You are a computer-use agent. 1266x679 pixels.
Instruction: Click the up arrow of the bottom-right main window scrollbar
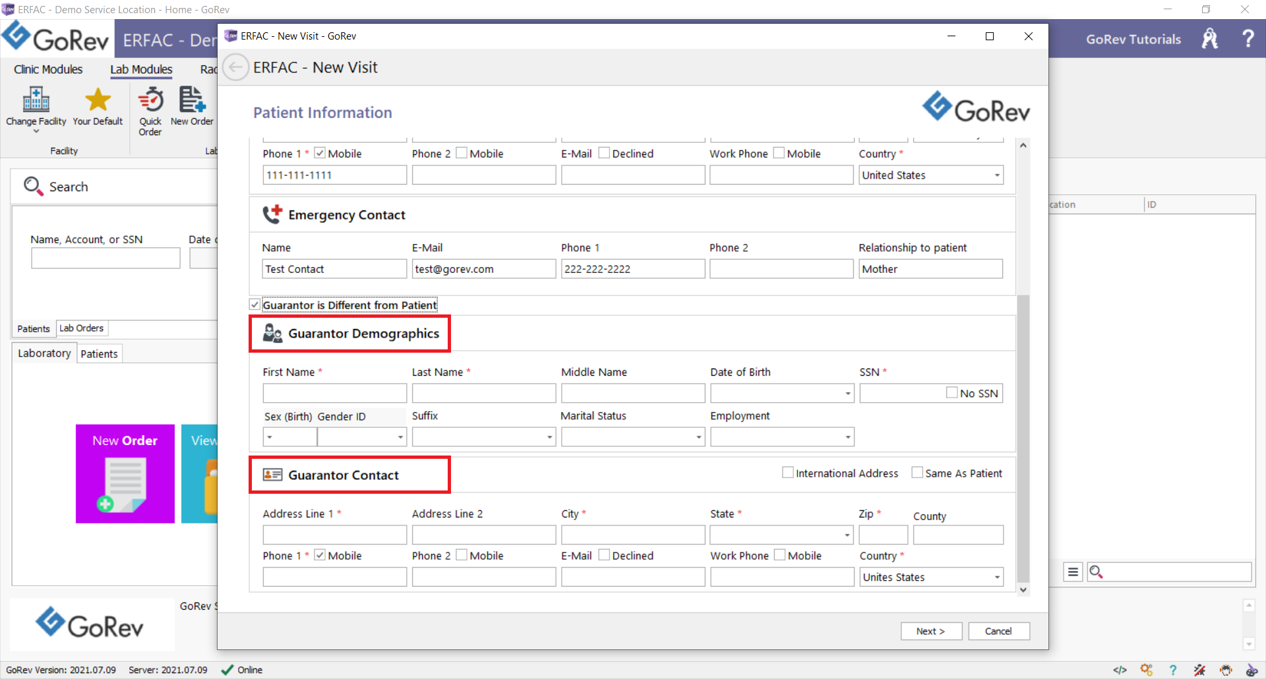pyautogui.click(x=1248, y=605)
